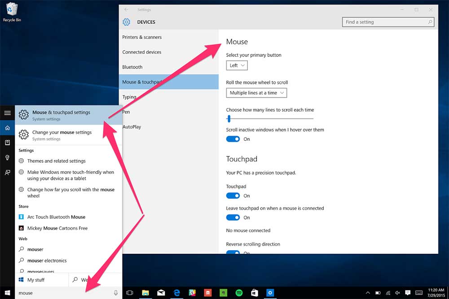449x299 pixels.
Task: Click the lines-to-scroll slider handle
Action: point(229,119)
